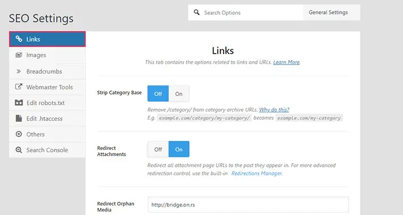Click the Webmaster Tools external-link icon

pos(19,87)
